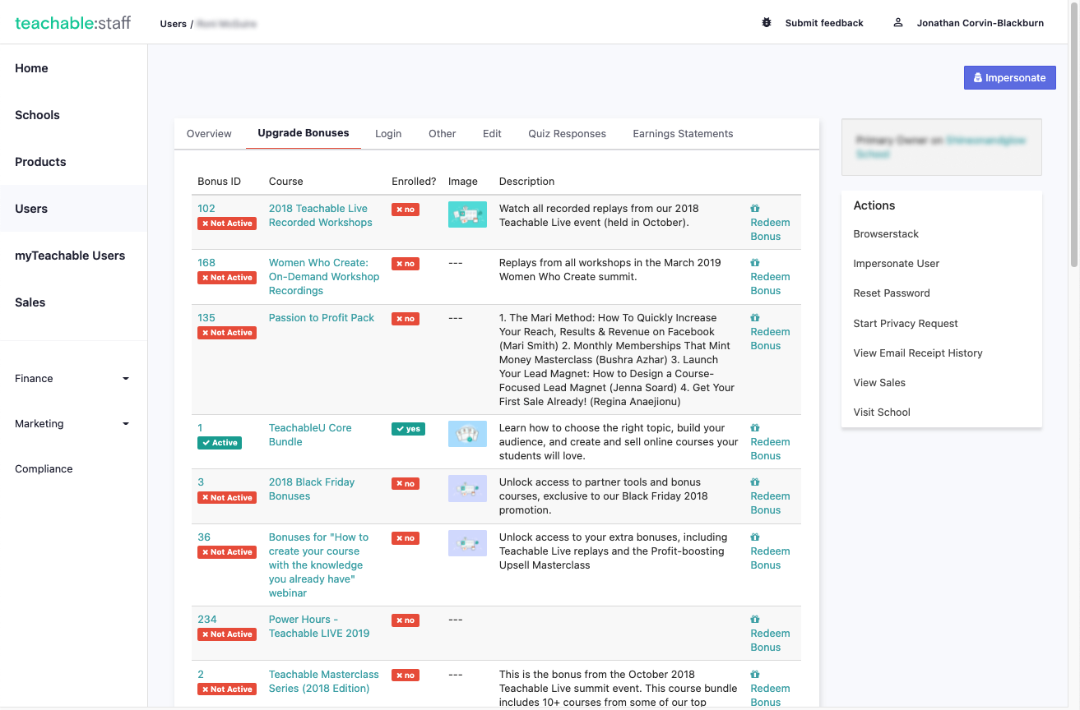The width and height of the screenshot is (1080, 710).
Task: Click the gift icon for bonus 36 row
Action: point(755,537)
